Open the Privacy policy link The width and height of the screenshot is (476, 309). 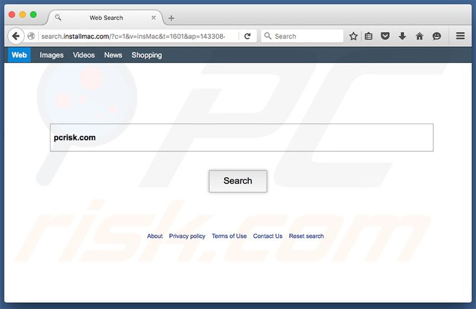click(x=187, y=236)
